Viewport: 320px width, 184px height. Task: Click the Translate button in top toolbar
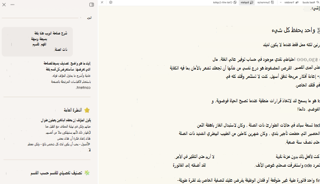[x=291, y=2]
